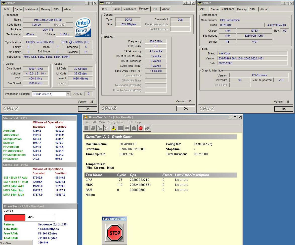Viewport: 295px width, 245px height.
Task: Click the printer icon in StressTest toolbar
Action: click(93, 128)
